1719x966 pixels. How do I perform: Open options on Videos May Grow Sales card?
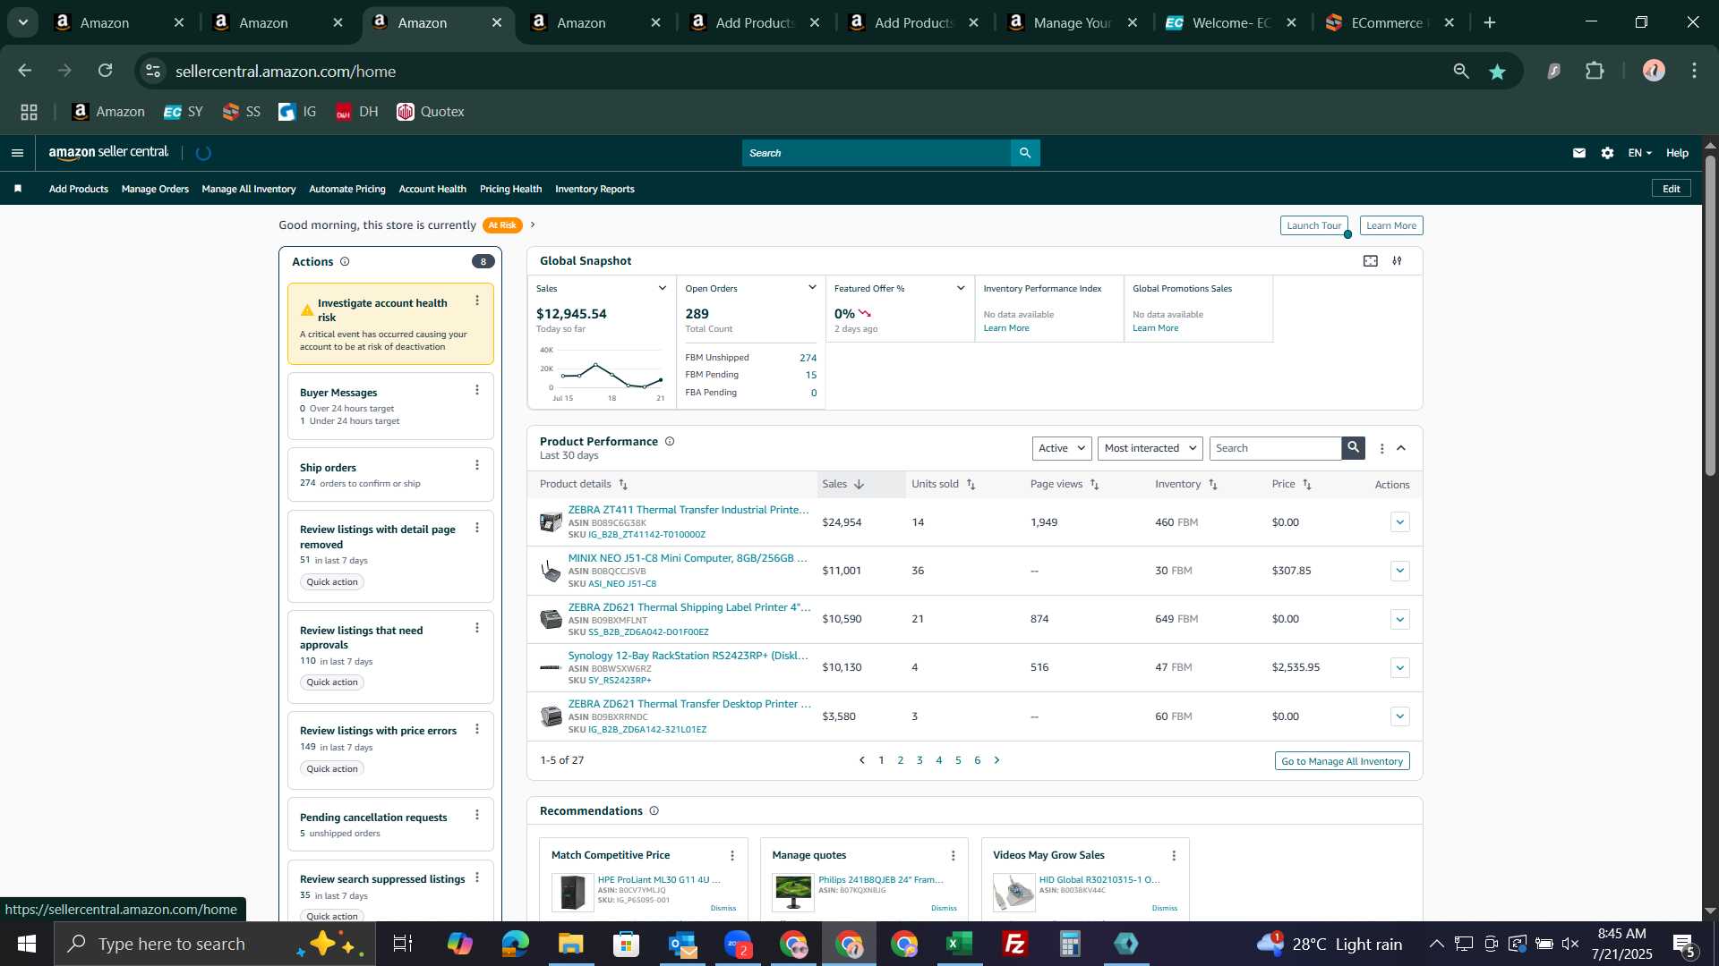[1174, 856]
